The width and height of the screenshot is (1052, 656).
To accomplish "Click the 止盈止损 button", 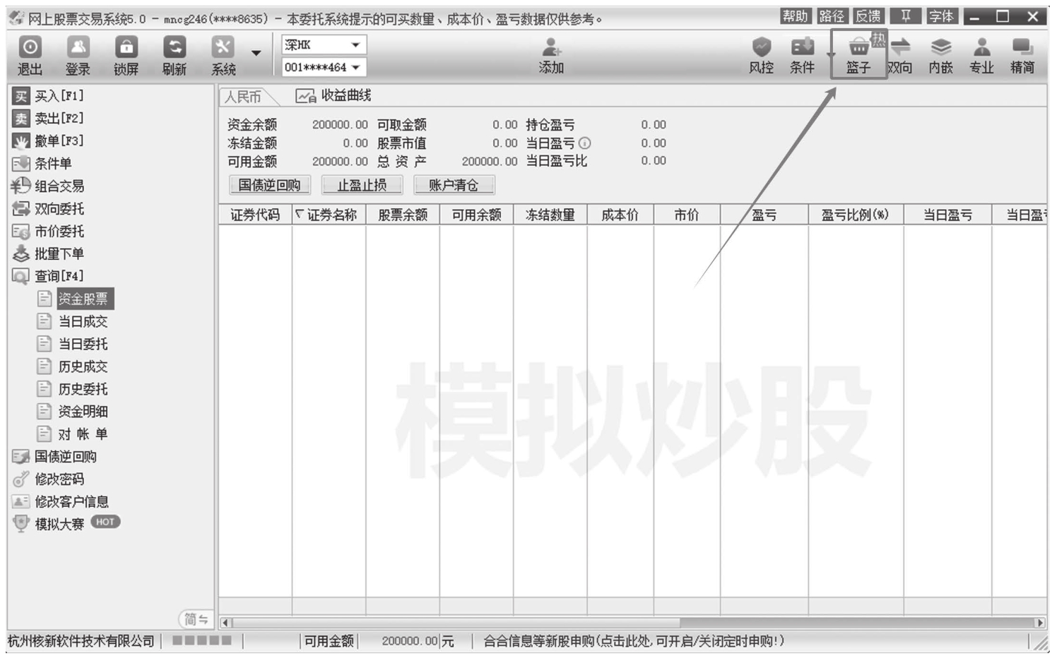I will (x=362, y=185).
